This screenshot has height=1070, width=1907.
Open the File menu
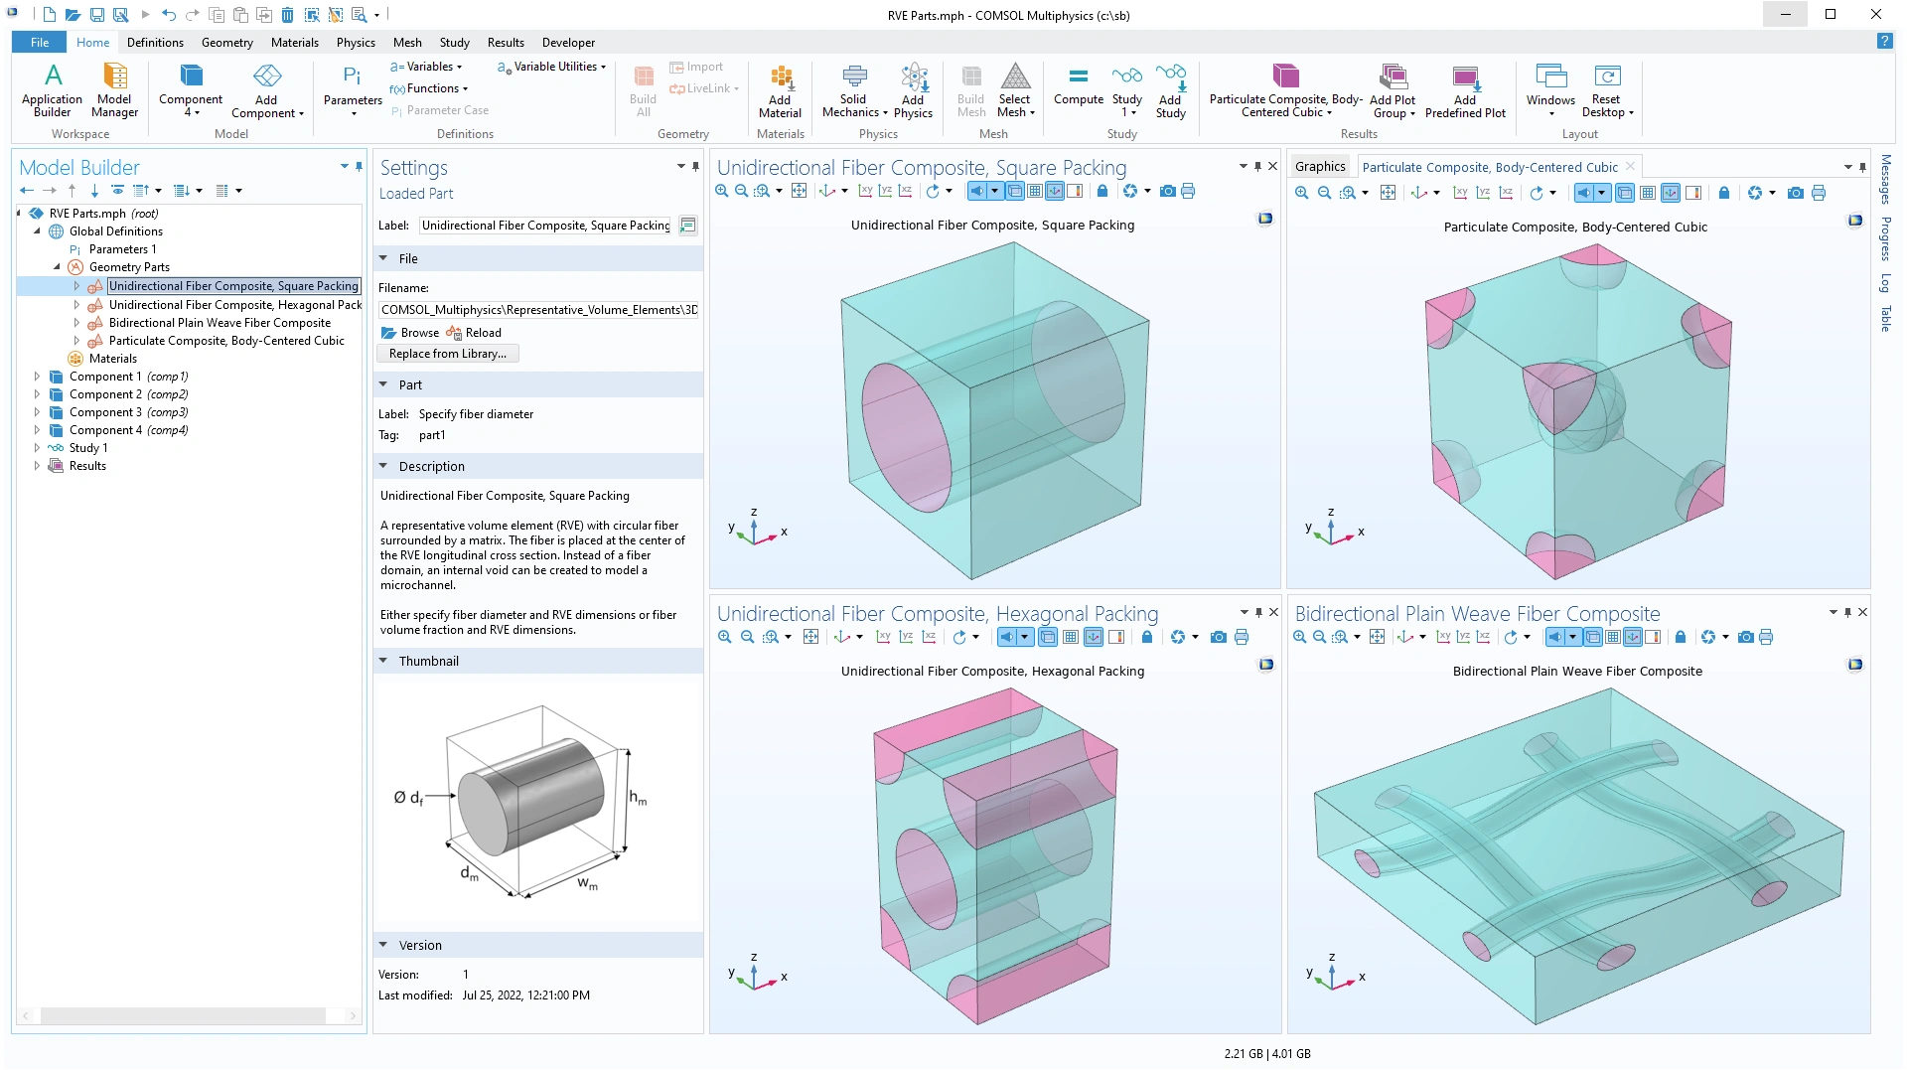[x=39, y=43]
